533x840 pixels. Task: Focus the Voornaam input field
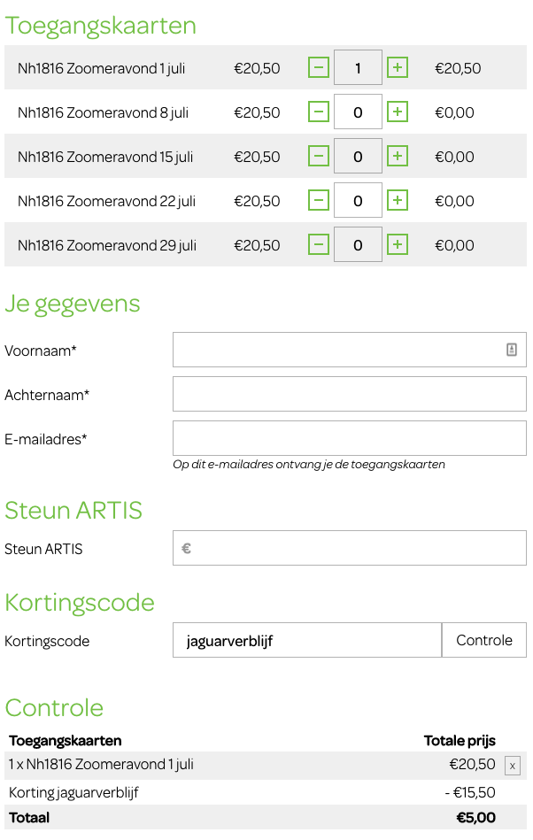tap(336, 350)
